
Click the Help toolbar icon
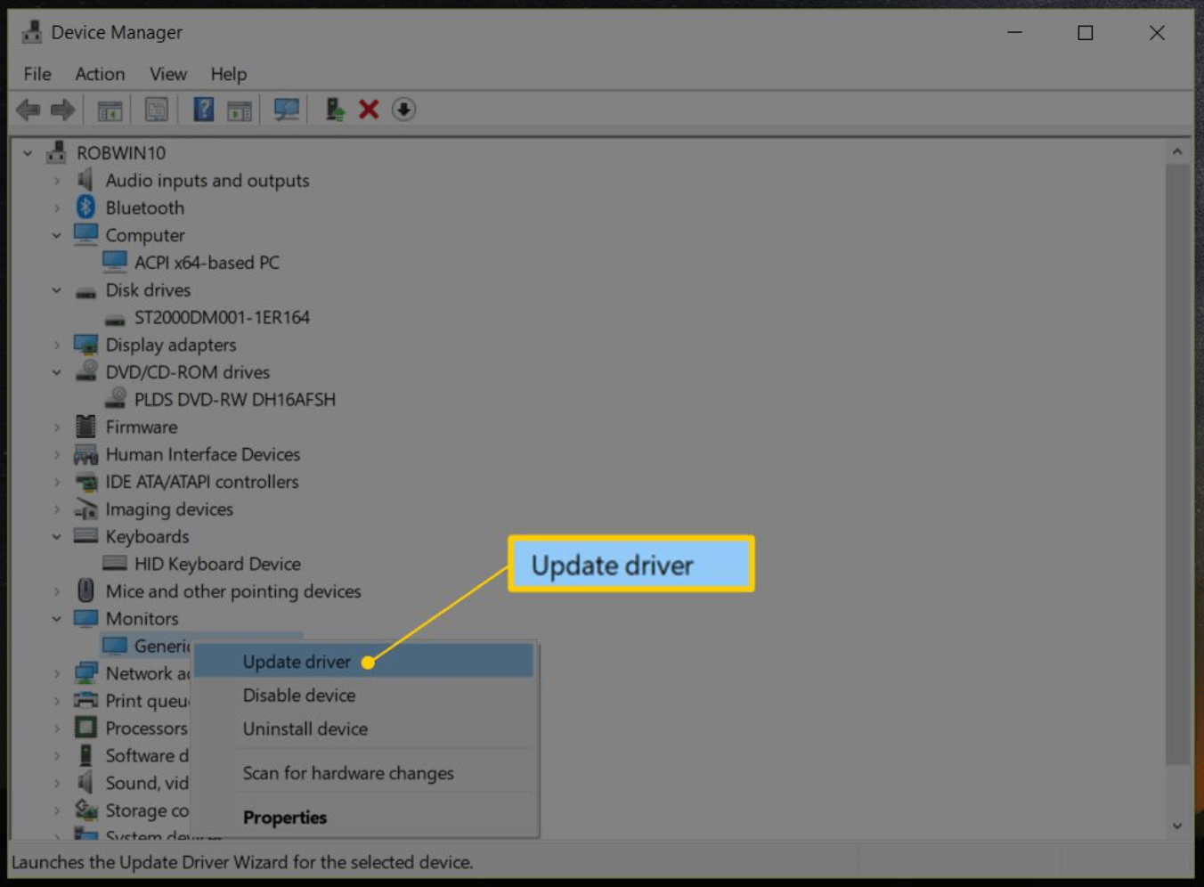click(x=202, y=109)
